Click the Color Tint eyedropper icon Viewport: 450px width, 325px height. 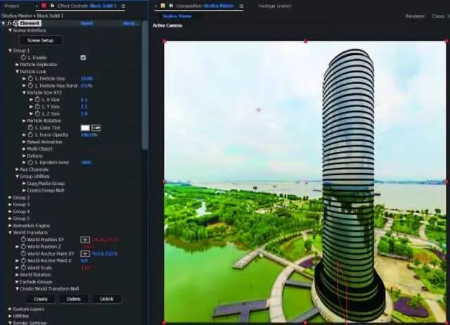coord(96,127)
